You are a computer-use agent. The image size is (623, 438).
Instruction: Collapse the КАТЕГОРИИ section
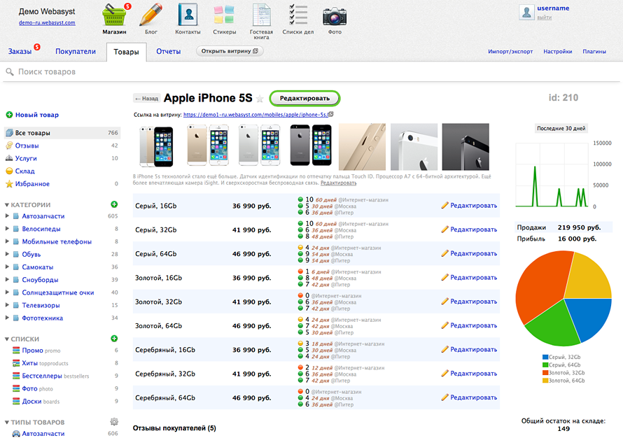coord(7,205)
